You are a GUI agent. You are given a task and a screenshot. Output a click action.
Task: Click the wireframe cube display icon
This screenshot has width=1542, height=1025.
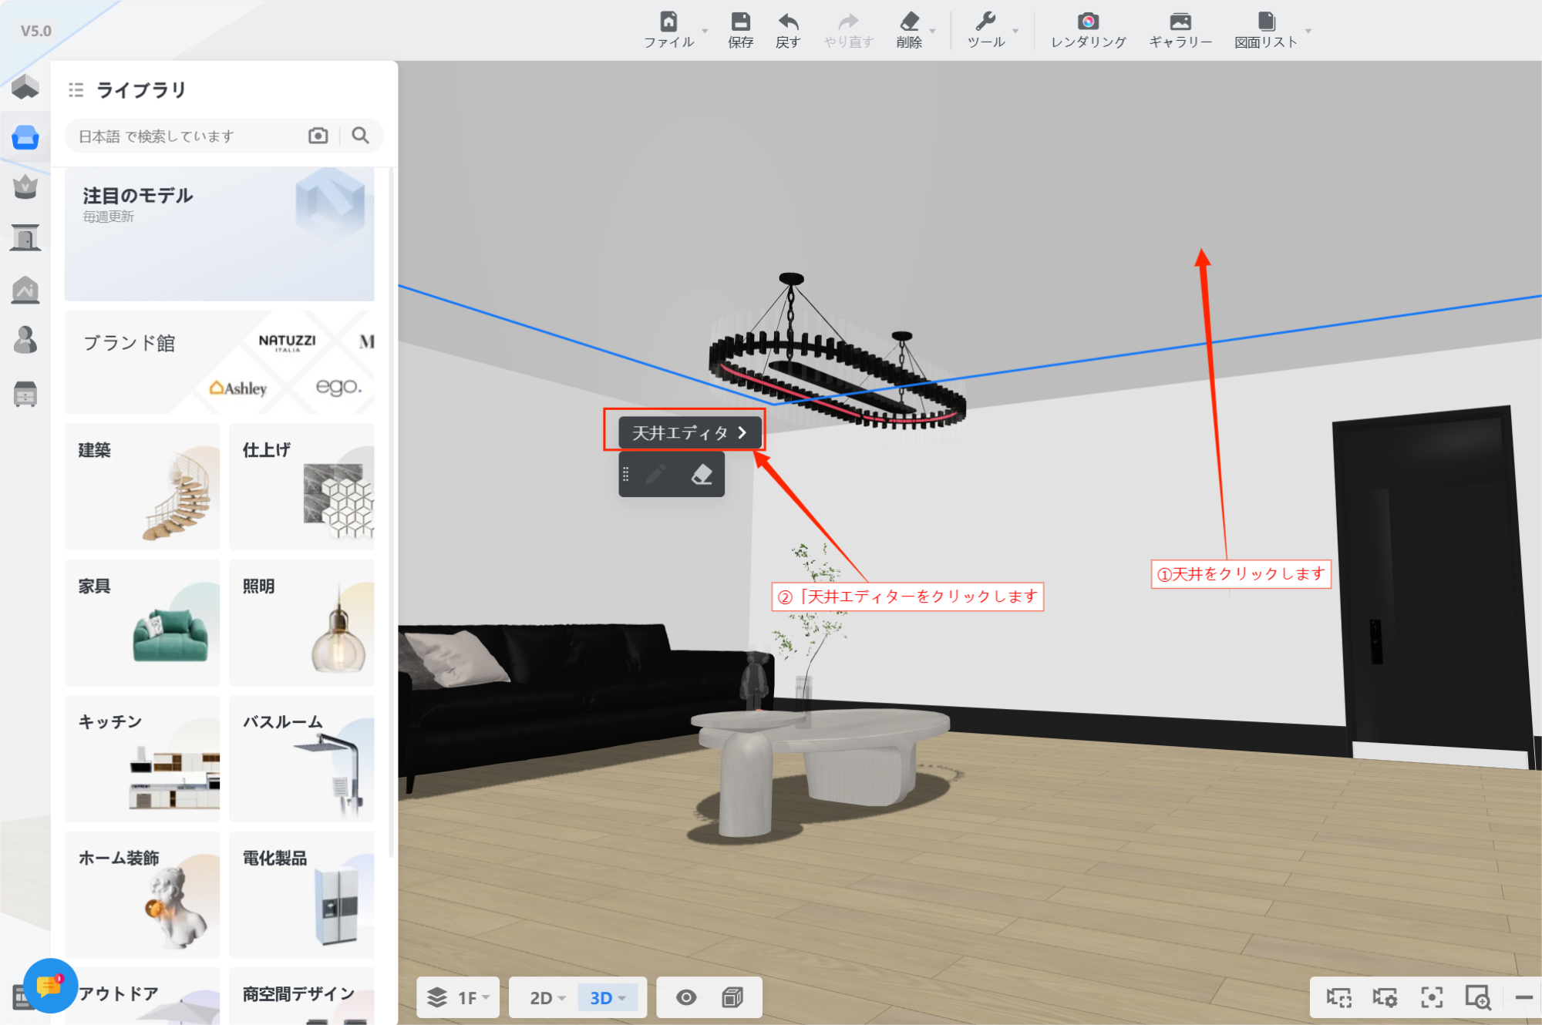732,997
